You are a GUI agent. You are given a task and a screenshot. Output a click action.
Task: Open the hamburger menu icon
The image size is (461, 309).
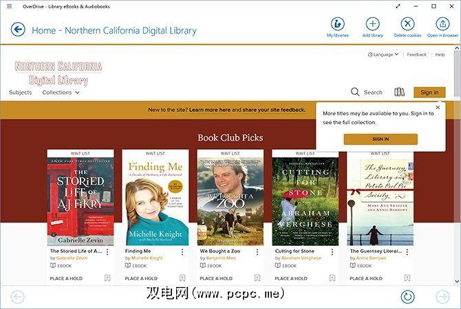10,6
